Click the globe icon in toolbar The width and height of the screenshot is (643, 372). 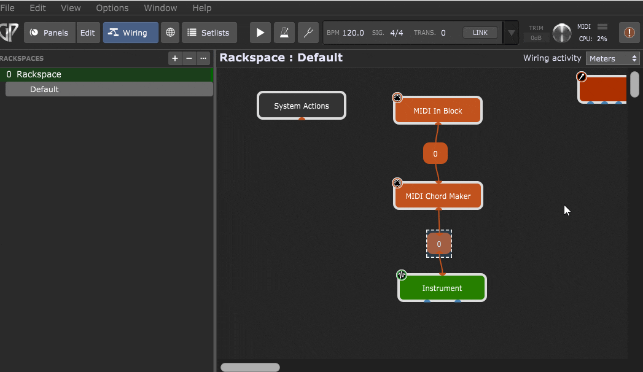click(170, 33)
